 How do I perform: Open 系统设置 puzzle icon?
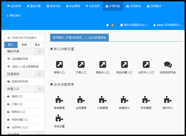point(59,118)
